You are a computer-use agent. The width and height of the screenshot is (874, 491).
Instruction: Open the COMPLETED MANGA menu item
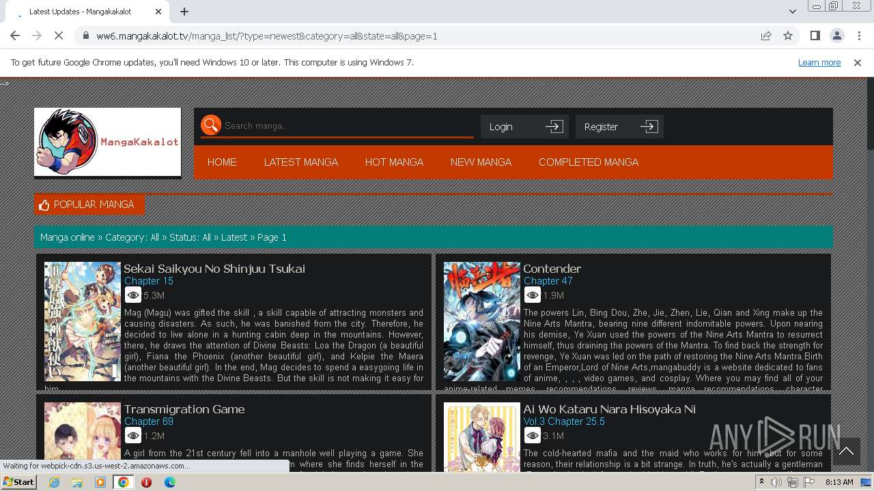589,162
